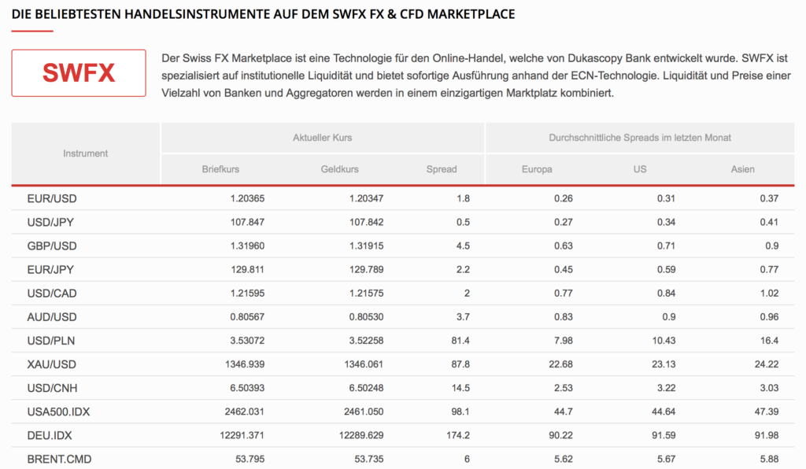Viewport: 806px width, 469px height.
Task: Click EUR/USD Geldkurs value 1.20347
Action: tap(367, 198)
